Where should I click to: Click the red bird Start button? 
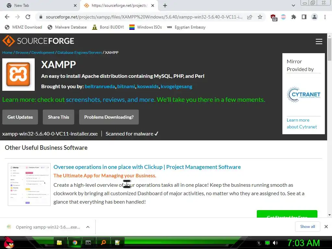[x=9, y=243]
